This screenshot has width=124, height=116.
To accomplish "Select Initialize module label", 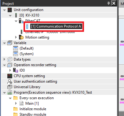I will [33, 109].
